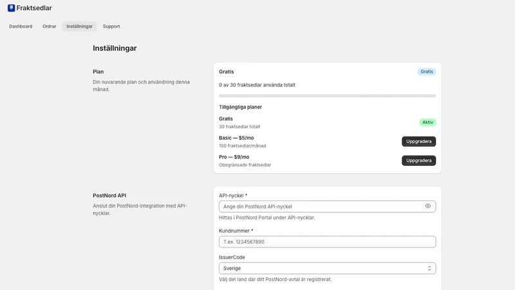Screen dimensions: 515x290
Task: Toggle API key visibility eye icon
Action: tap(427, 206)
